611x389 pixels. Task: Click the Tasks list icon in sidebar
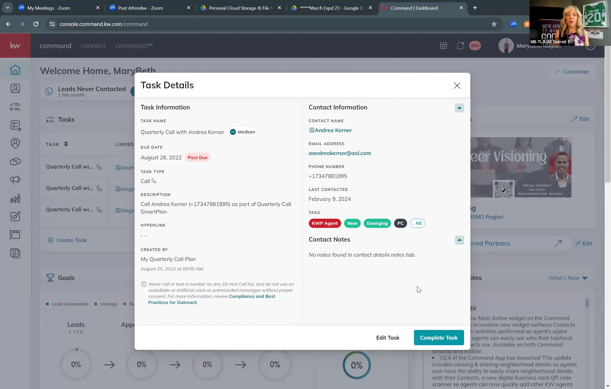15,107
